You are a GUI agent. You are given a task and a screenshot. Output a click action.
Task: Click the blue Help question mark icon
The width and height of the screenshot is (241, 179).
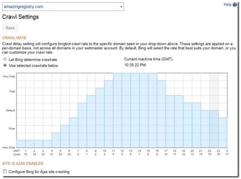click(235, 5)
